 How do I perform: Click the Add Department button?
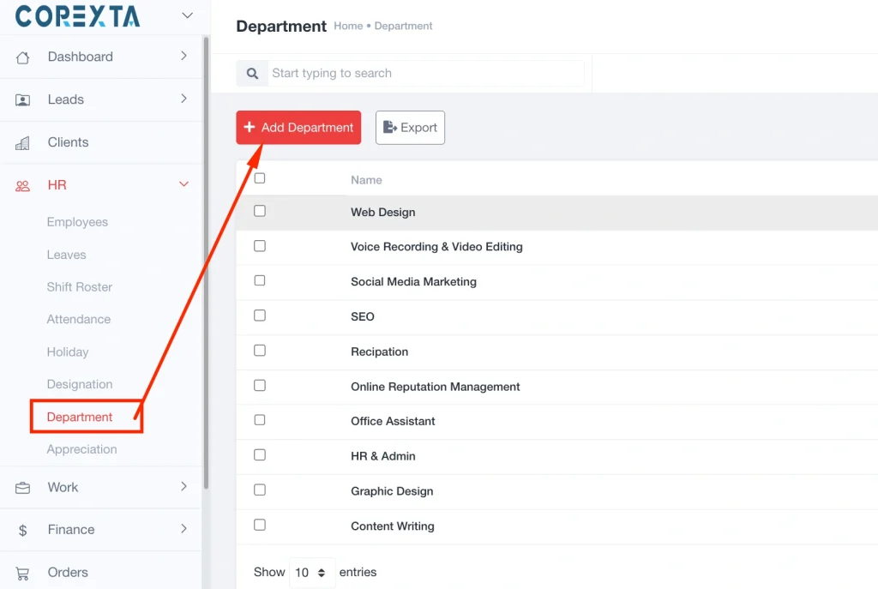tap(298, 128)
